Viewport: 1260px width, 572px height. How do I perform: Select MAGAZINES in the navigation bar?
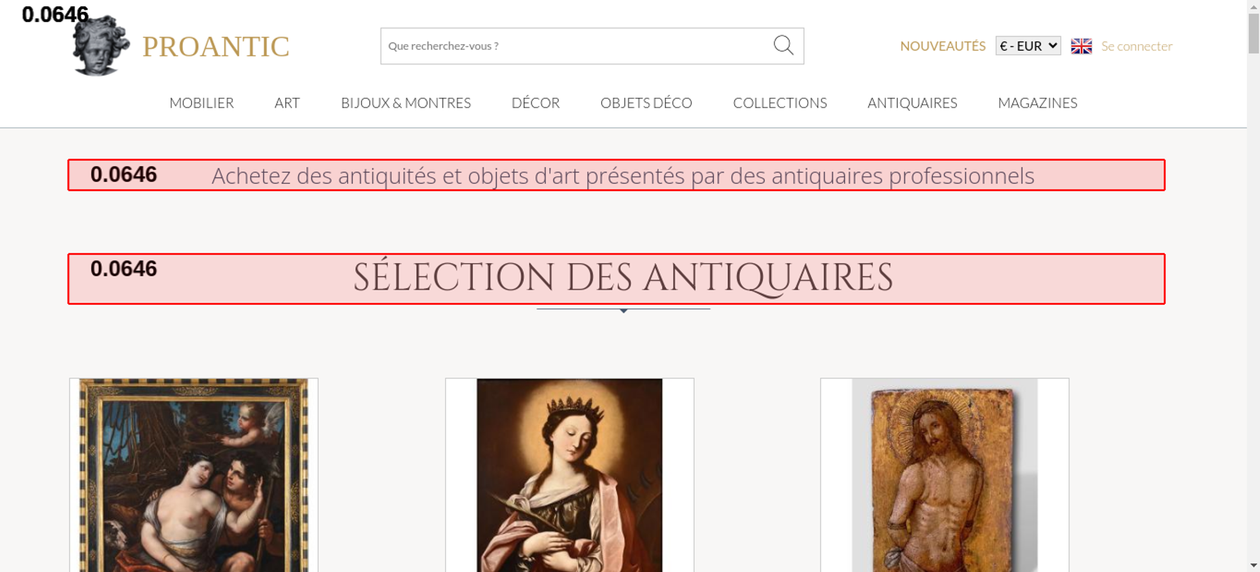click(1038, 103)
